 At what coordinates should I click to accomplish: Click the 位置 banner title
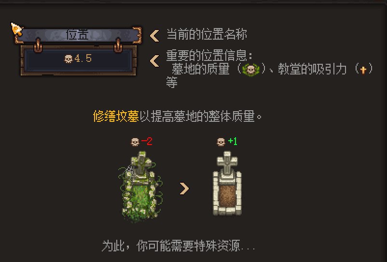[78, 35]
